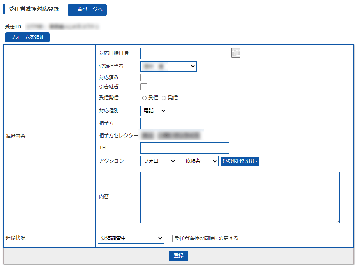Expand the 対応種別 dropdown showing 電話
Viewport: 357px width, 265px height.
click(154, 111)
